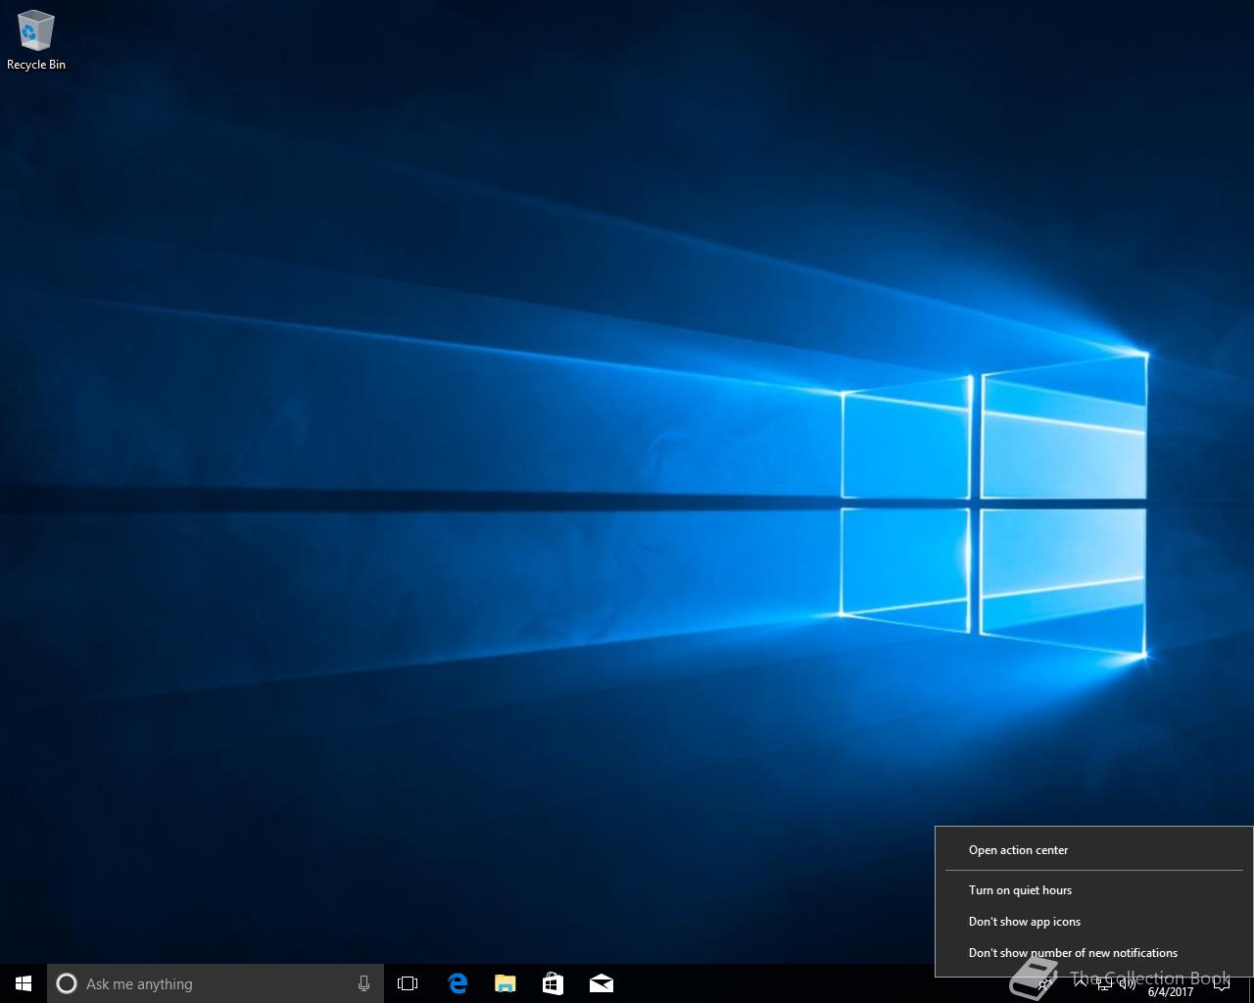Show hidden tray icons with the chevron
The height and width of the screenshot is (1003, 1254).
pos(1081,983)
